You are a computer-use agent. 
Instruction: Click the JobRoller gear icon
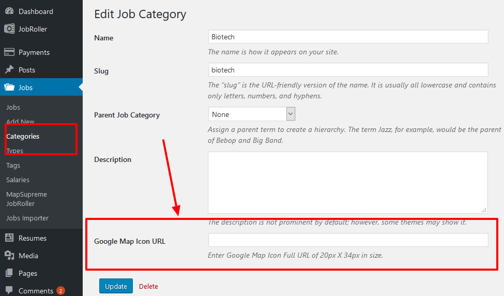(9, 28)
